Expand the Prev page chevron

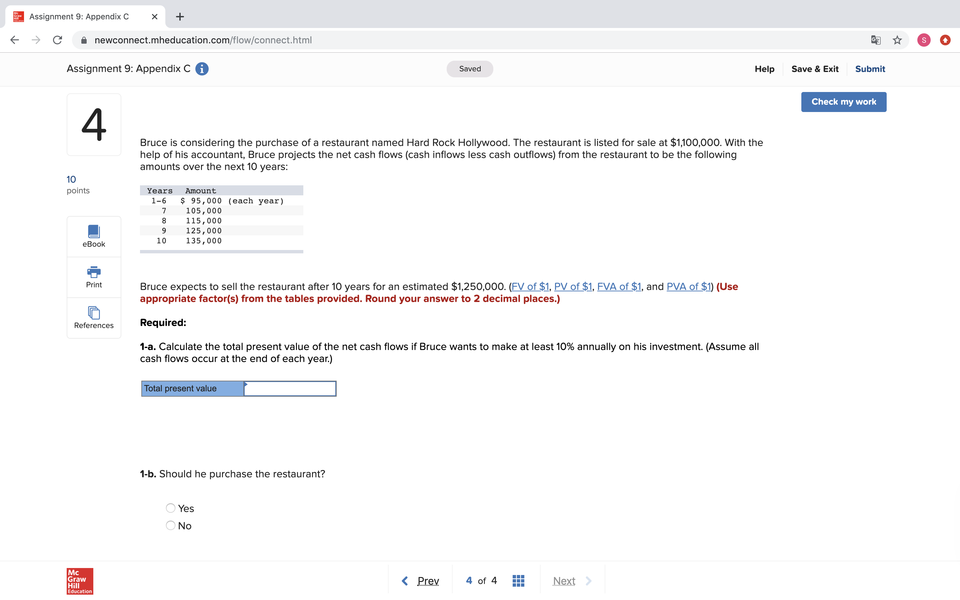click(x=405, y=581)
